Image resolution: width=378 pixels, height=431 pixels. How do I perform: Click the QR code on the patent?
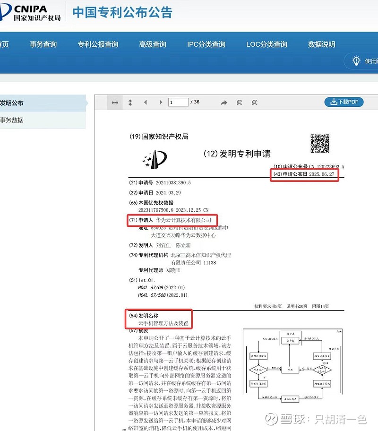click(320, 143)
